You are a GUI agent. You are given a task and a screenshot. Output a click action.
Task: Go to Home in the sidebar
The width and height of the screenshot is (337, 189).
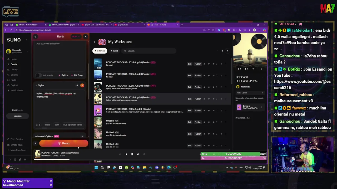tap(12, 59)
